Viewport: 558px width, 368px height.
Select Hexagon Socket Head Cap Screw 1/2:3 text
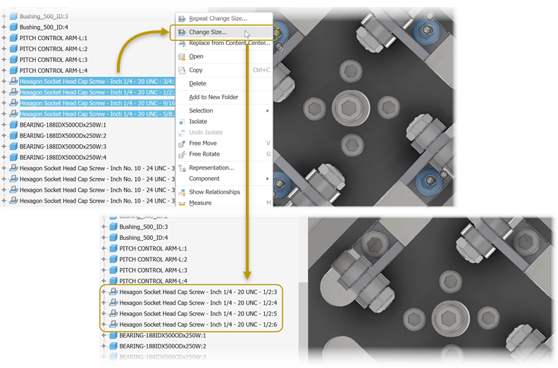click(x=198, y=292)
